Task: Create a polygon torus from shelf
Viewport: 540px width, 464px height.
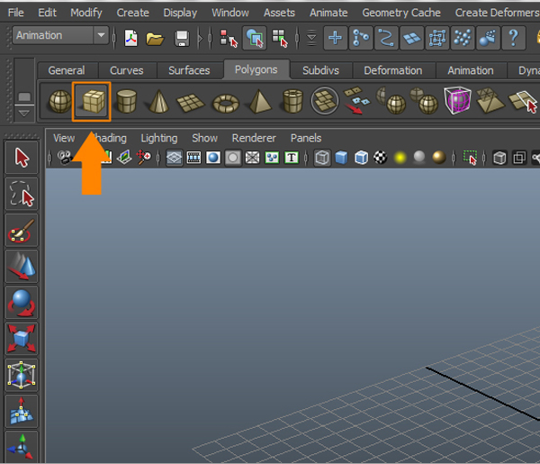Action: (226, 104)
